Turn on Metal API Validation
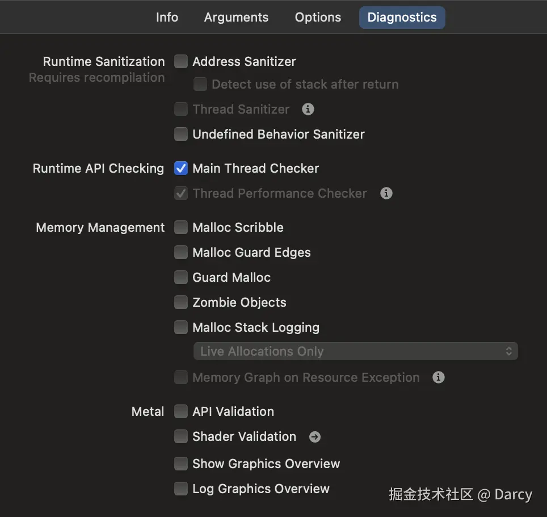The height and width of the screenshot is (517, 547). pos(181,411)
